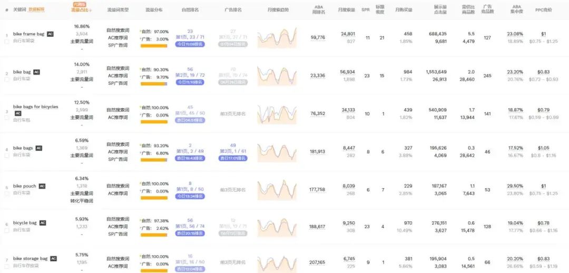The image size is (569, 273).
Task: Select the checkbox in the bike bag row
Action: pyautogui.click(x=7, y=80)
